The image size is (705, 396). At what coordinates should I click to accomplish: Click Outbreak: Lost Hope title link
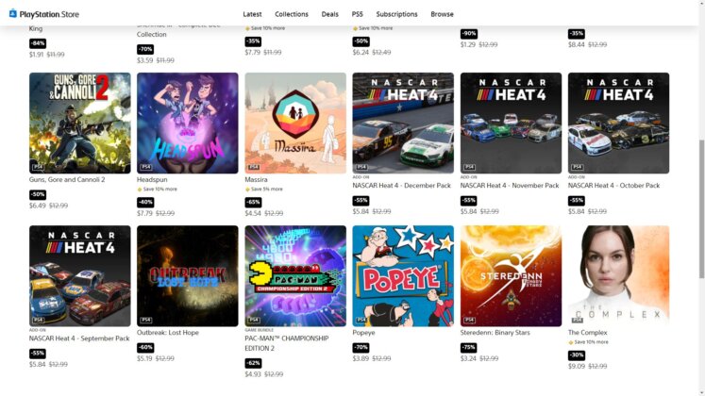click(168, 333)
